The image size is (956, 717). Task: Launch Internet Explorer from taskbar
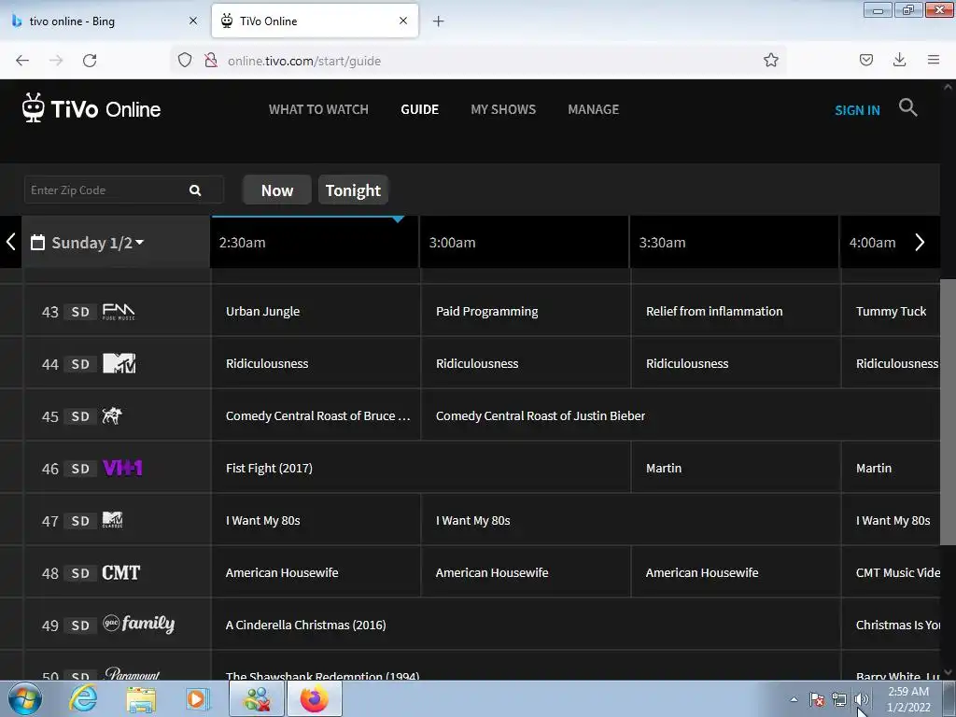(83, 698)
